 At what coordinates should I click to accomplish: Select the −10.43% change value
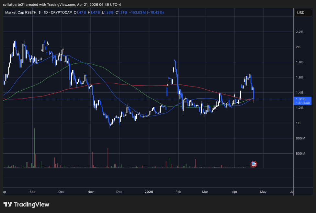155,12
